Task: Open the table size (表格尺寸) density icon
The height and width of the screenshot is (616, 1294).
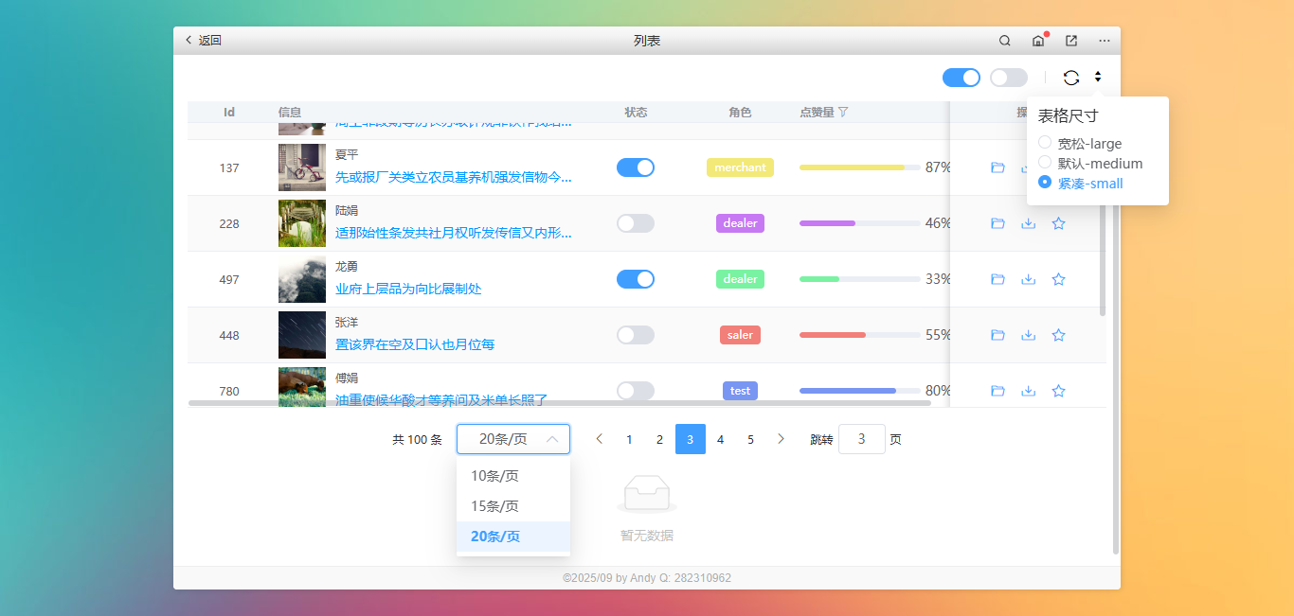Action: click(1098, 78)
